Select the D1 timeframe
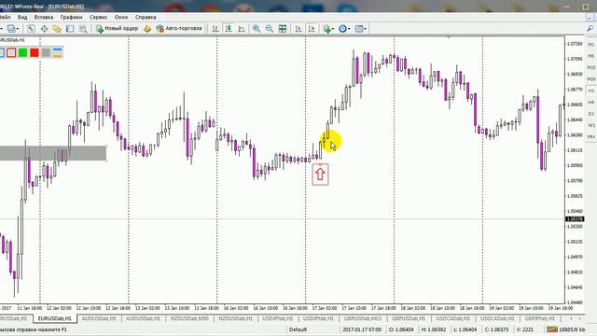The image size is (597, 336). point(590,114)
